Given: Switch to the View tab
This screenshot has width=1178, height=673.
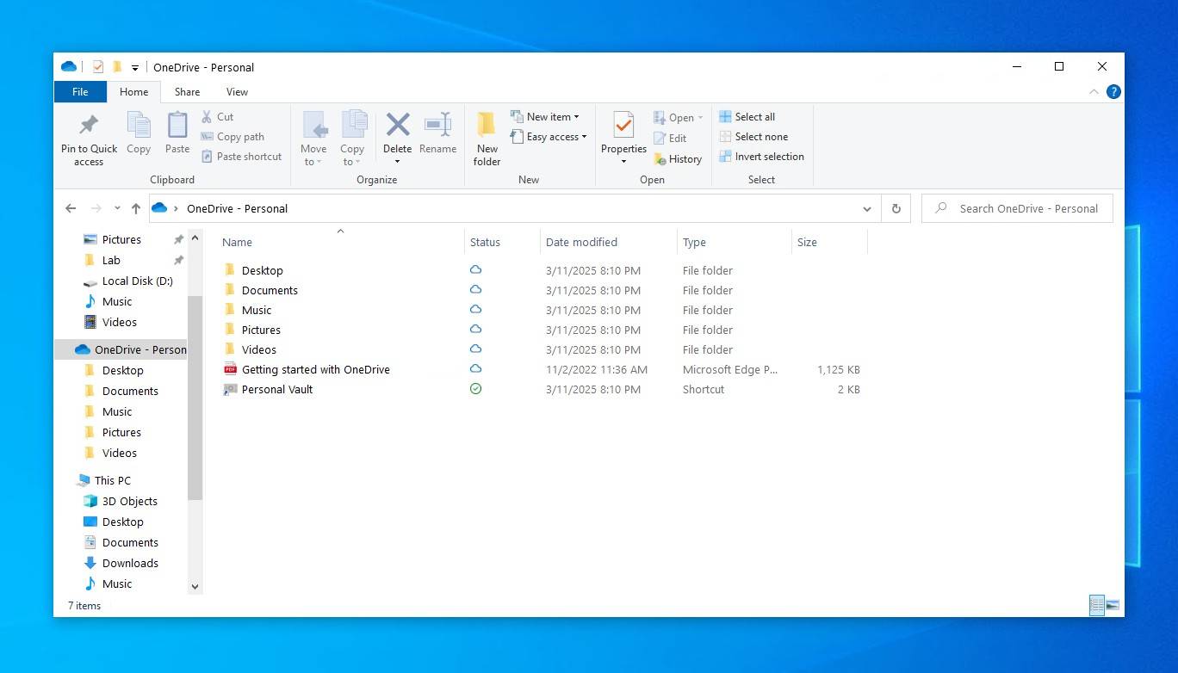Looking at the screenshot, I should point(237,91).
